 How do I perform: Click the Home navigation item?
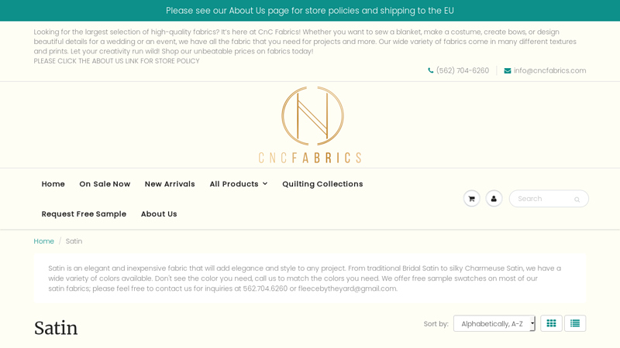pos(53,184)
